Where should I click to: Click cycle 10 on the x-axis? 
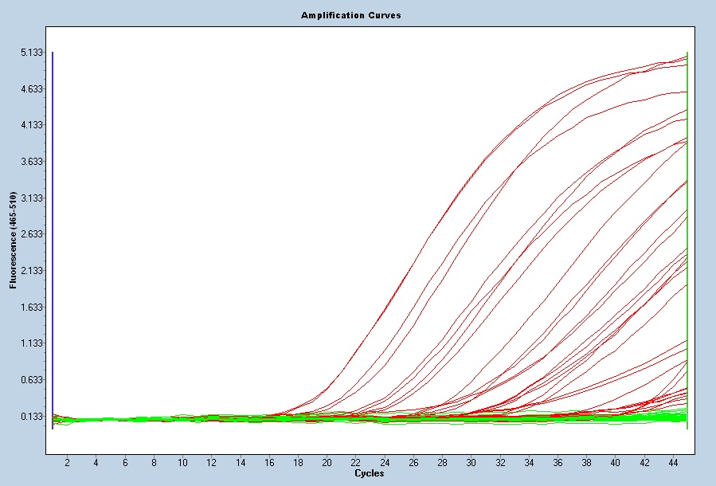(x=182, y=462)
